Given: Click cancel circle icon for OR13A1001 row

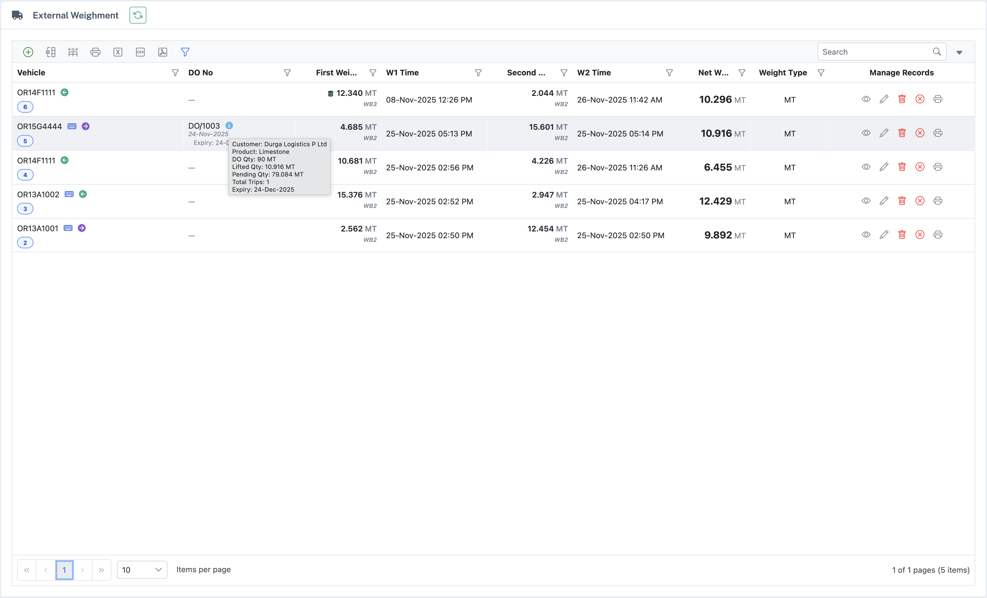Looking at the screenshot, I should coord(920,235).
